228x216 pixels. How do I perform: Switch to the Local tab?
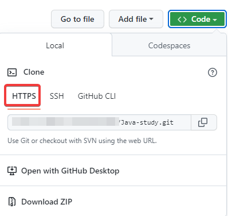click(x=55, y=45)
